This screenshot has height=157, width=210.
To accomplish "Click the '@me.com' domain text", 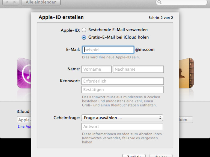I will (x=145, y=49).
